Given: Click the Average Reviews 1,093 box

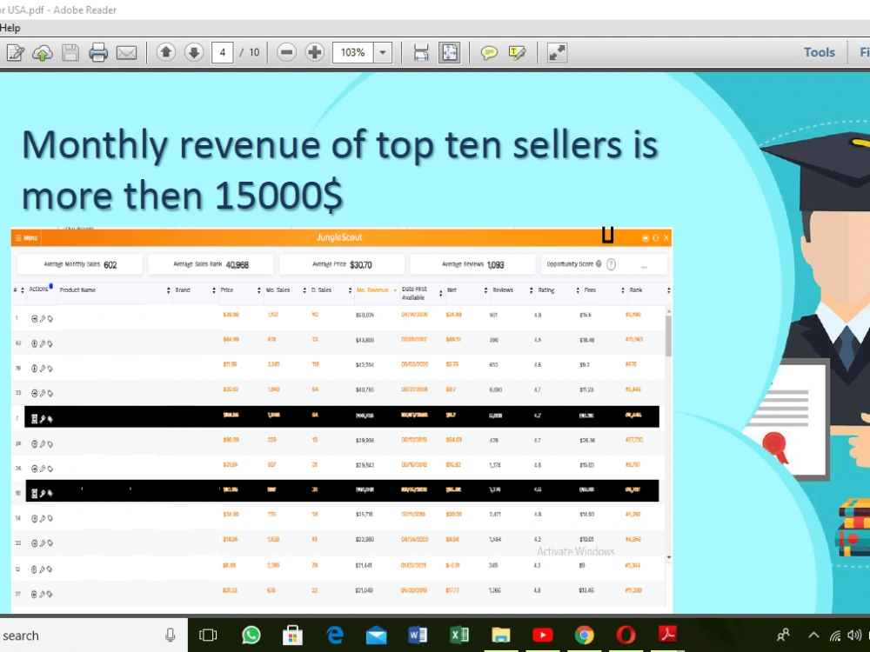Looking at the screenshot, I should (472, 264).
